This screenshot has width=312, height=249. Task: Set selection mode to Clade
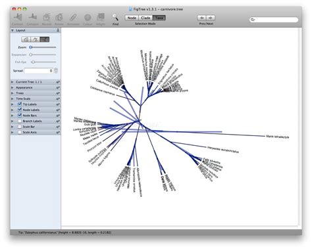tap(145, 18)
